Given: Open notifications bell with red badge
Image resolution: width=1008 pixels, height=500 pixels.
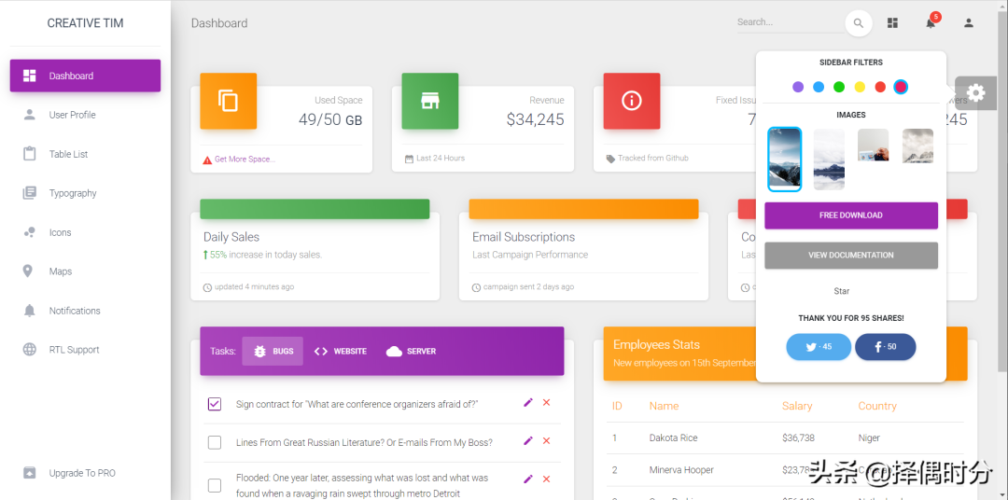Looking at the screenshot, I should click(x=931, y=23).
